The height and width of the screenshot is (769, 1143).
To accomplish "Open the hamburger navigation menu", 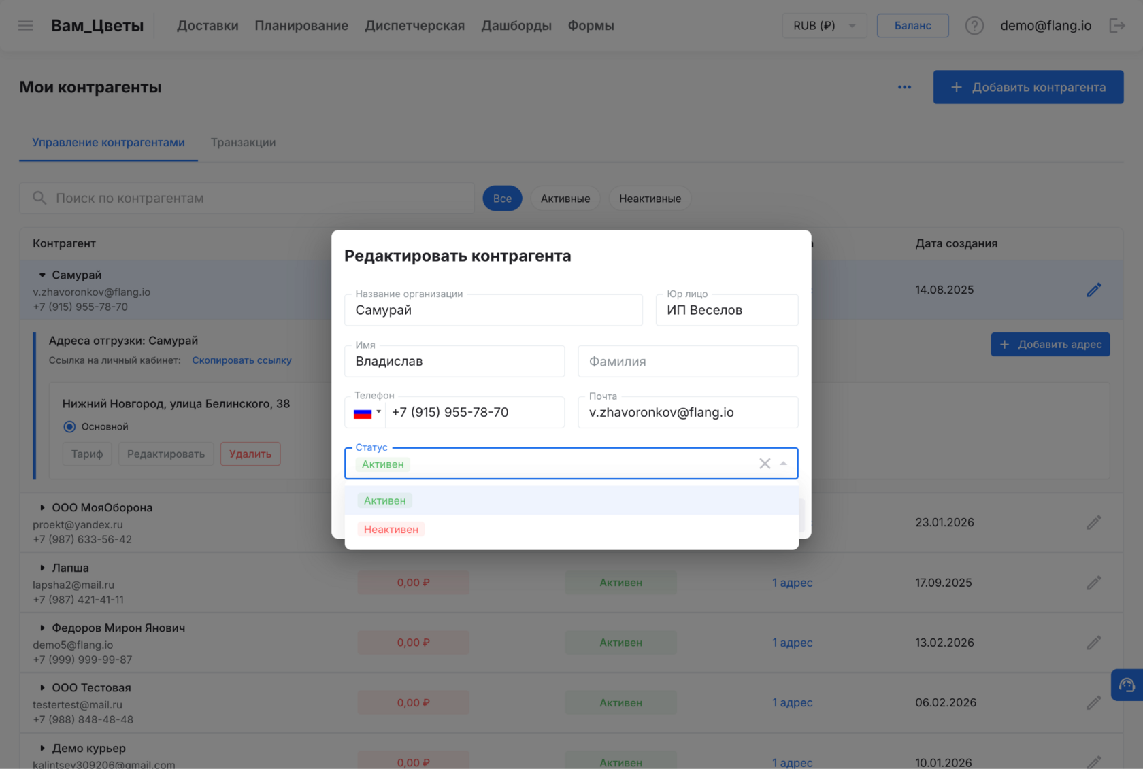I will tap(25, 25).
